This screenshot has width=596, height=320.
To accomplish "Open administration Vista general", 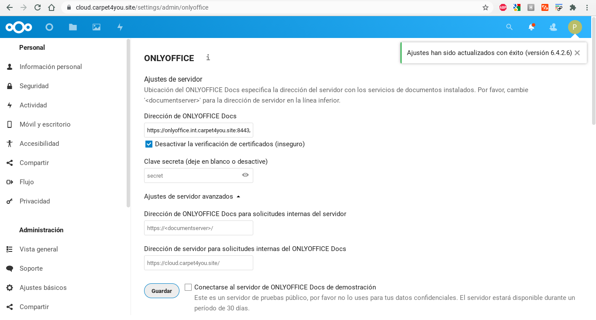I will (39, 249).
